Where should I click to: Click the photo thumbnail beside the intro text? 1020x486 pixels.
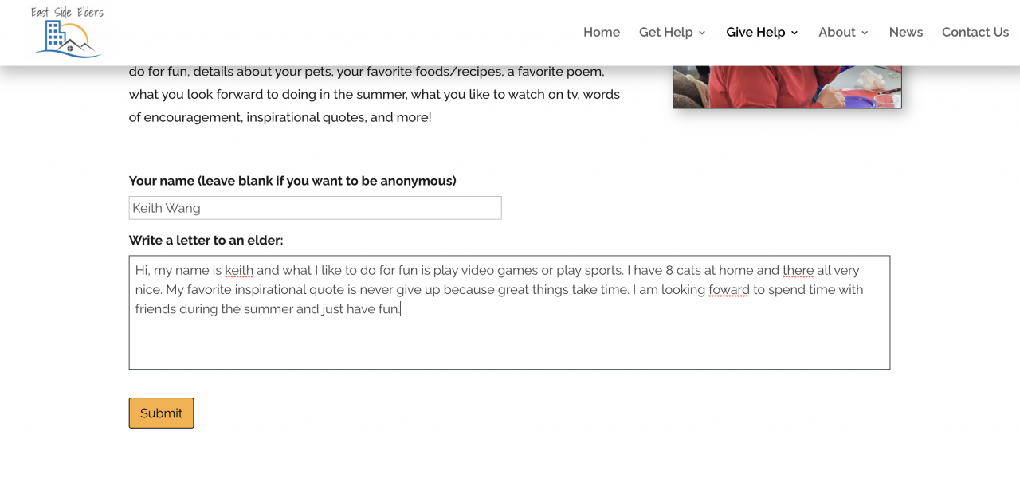click(787, 87)
